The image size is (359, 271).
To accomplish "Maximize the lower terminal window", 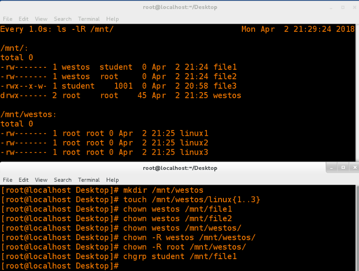I will (x=343, y=168).
